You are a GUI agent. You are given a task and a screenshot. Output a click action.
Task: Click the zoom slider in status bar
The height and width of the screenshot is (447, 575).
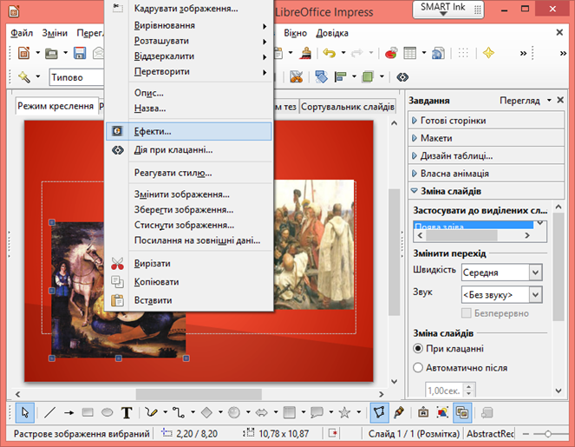[x=547, y=434]
